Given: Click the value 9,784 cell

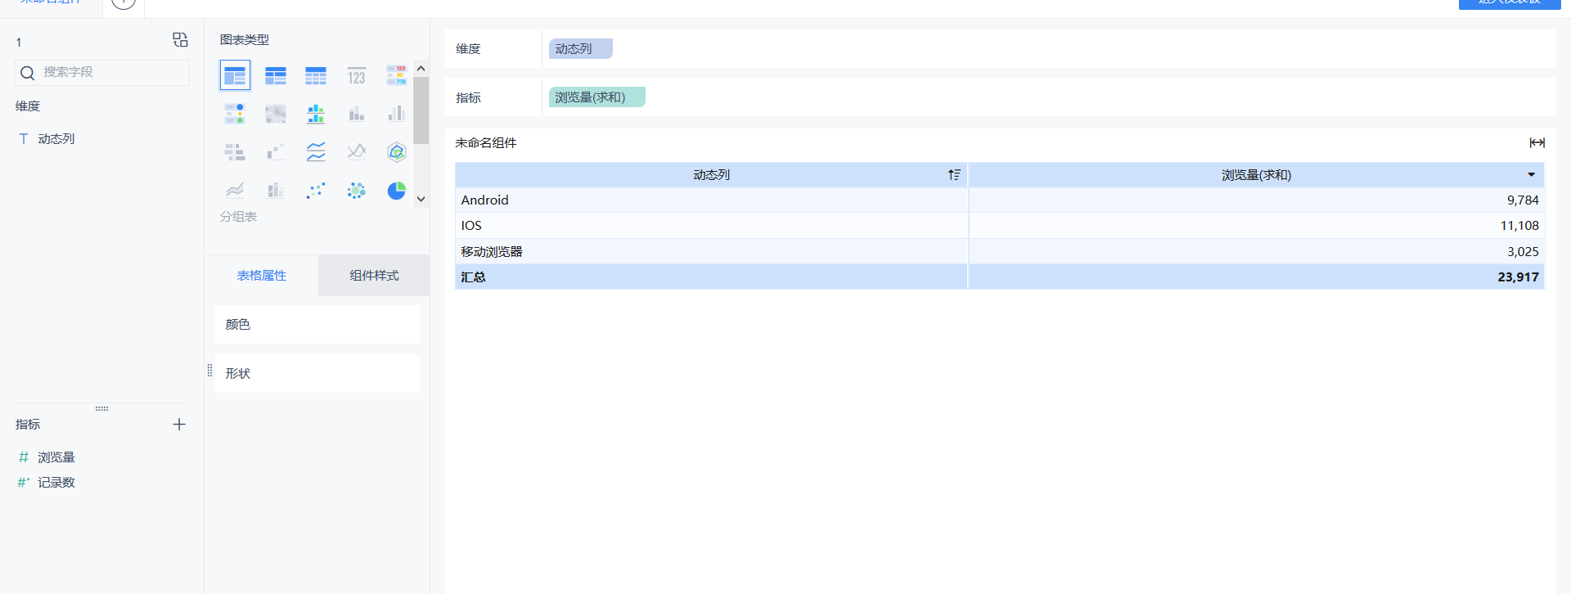Looking at the screenshot, I should pos(1256,200).
